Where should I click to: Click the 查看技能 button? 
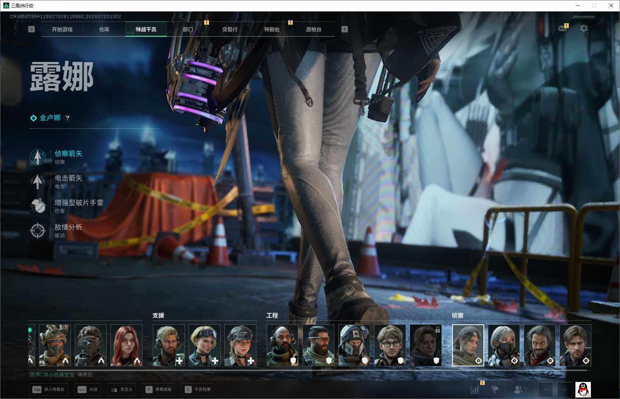point(159,389)
